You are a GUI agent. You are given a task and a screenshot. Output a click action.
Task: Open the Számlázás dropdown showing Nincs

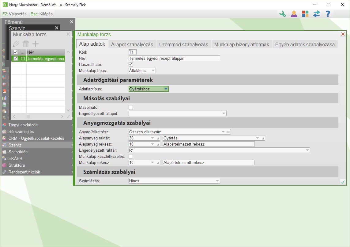pos(174,181)
